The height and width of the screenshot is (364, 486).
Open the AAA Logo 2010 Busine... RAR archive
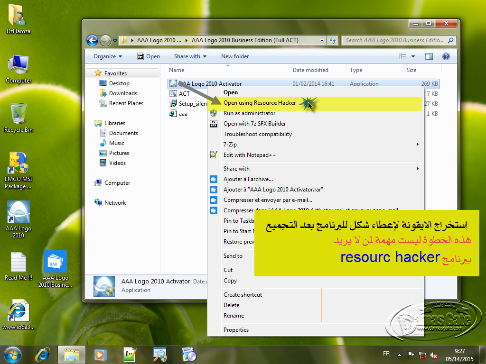pyautogui.click(x=55, y=269)
